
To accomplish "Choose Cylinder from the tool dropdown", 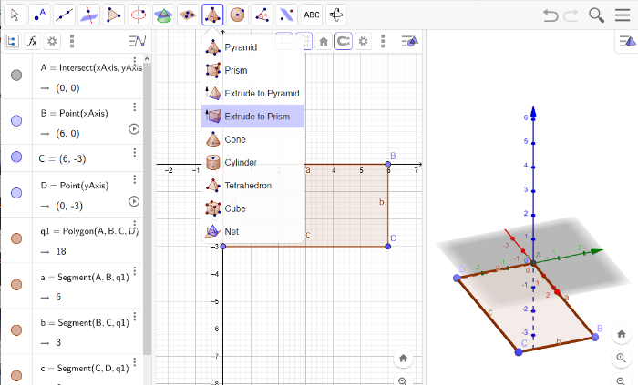I will [252, 162].
